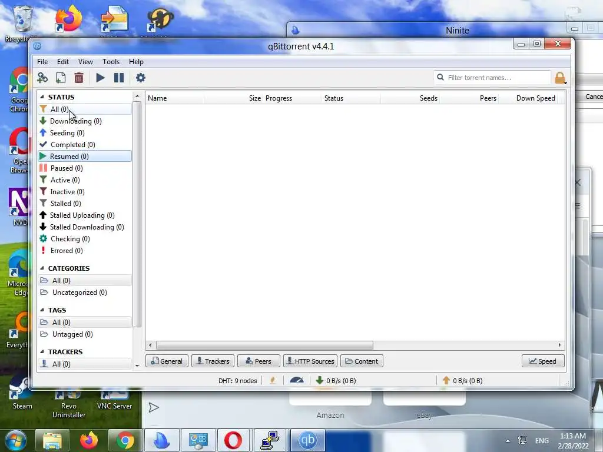
Task: Open the File menu
Action: [42, 61]
